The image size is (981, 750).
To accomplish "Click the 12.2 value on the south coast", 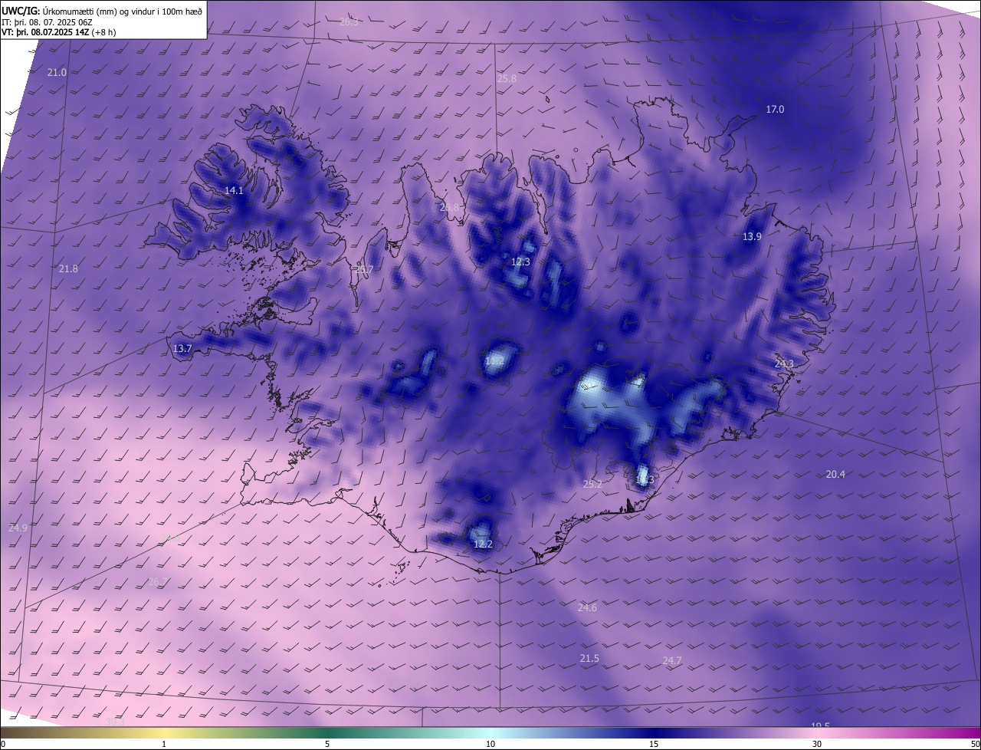I will coord(483,544).
